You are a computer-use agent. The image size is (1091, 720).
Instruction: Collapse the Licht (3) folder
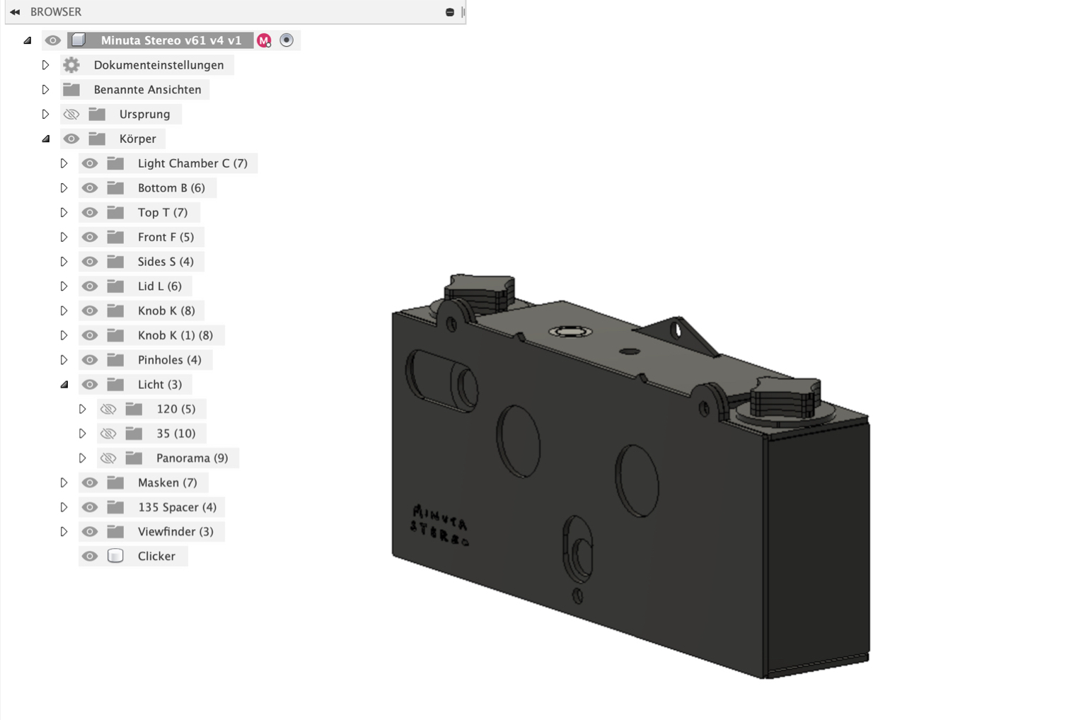coord(64,385)
